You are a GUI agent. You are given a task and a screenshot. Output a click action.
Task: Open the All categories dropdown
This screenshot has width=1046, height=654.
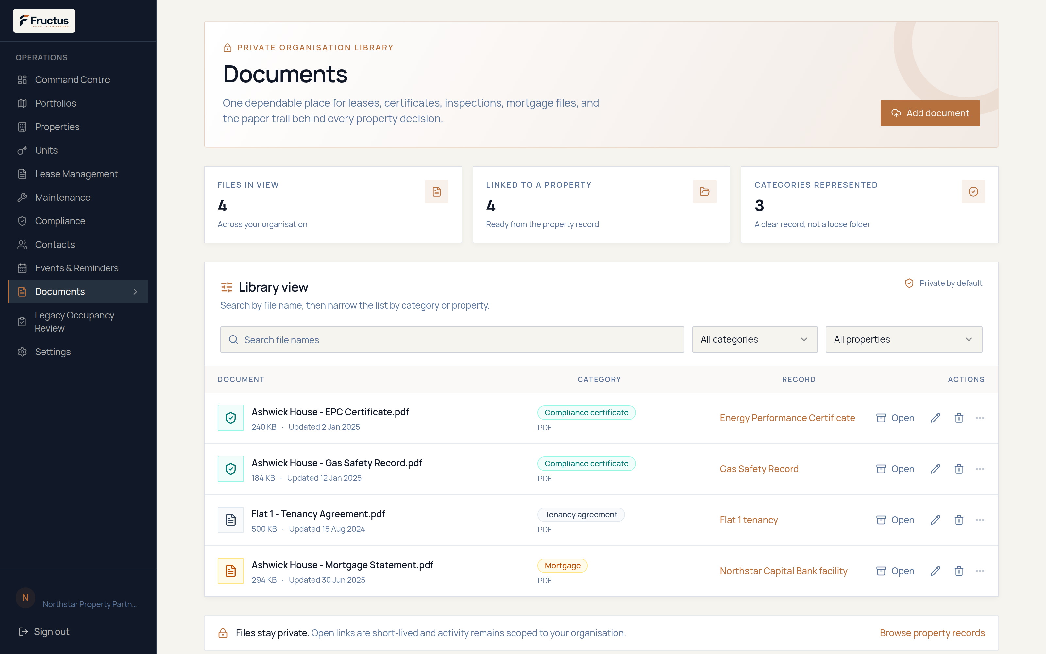click(x=755, y=339)
